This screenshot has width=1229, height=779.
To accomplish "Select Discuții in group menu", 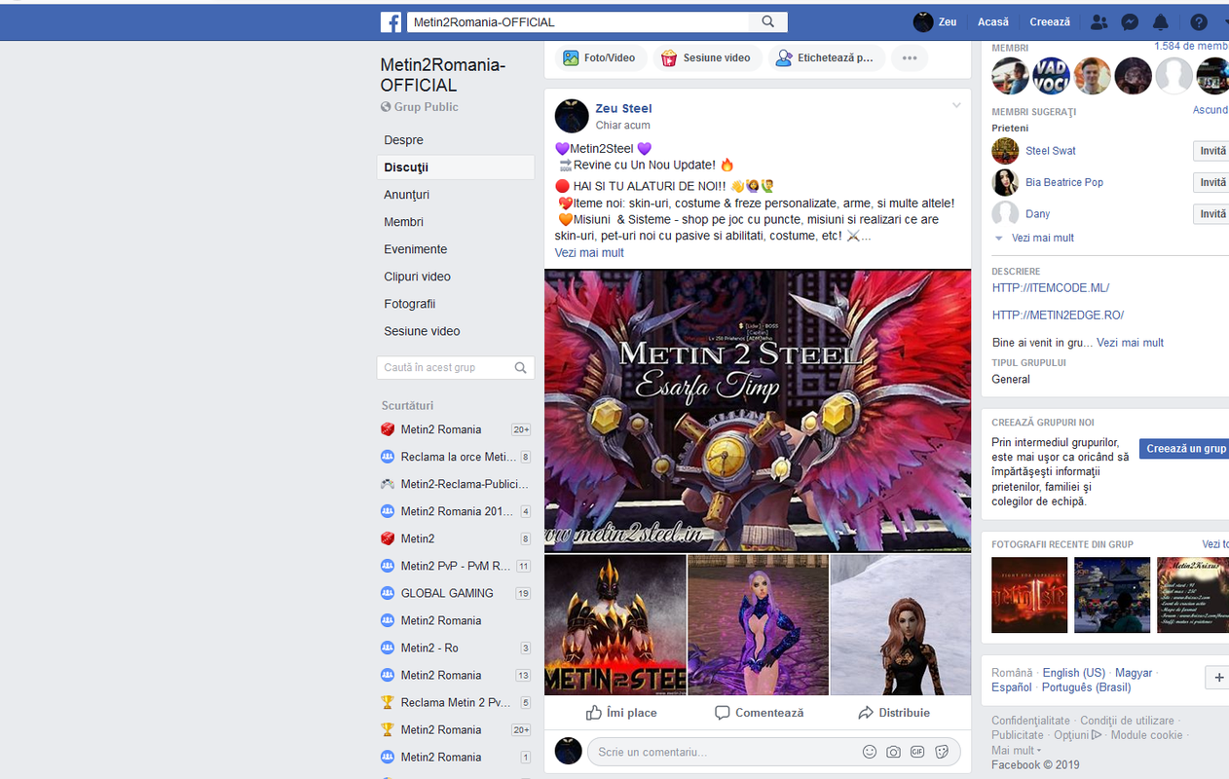I will tap(456, 167).
